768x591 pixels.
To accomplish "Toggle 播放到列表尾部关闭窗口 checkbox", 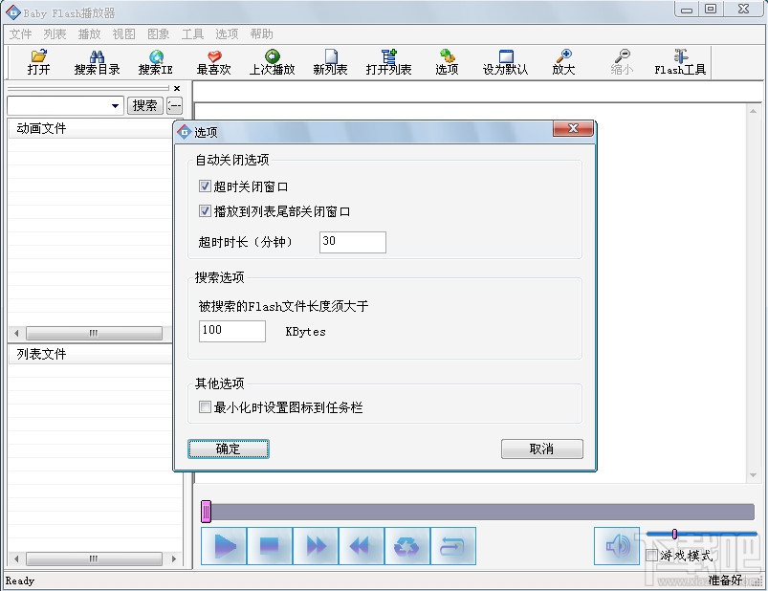I will (x=205, y=211).
